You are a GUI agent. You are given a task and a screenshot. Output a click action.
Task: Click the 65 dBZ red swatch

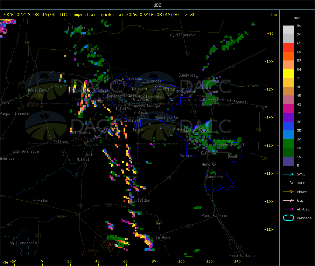point(288,47)
